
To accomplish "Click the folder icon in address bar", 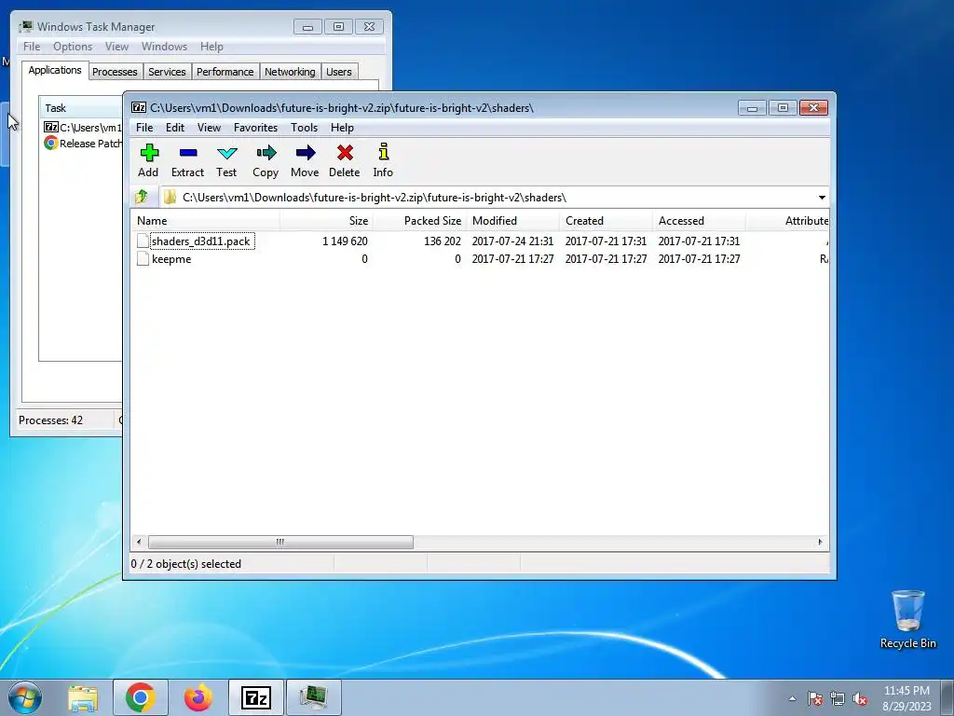I will (x=170, y=198).
